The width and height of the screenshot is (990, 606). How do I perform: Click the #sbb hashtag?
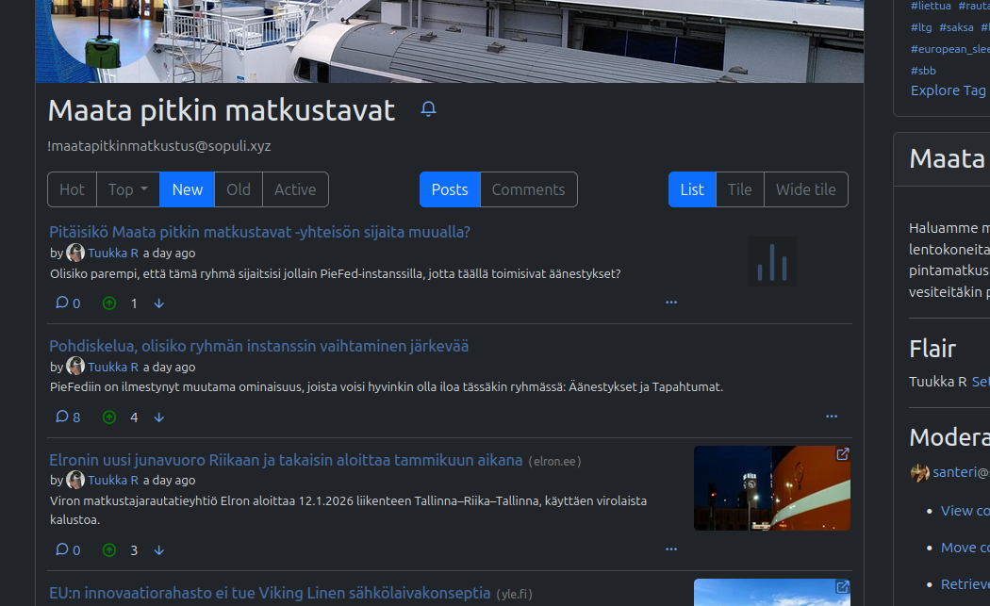point(922,70)
